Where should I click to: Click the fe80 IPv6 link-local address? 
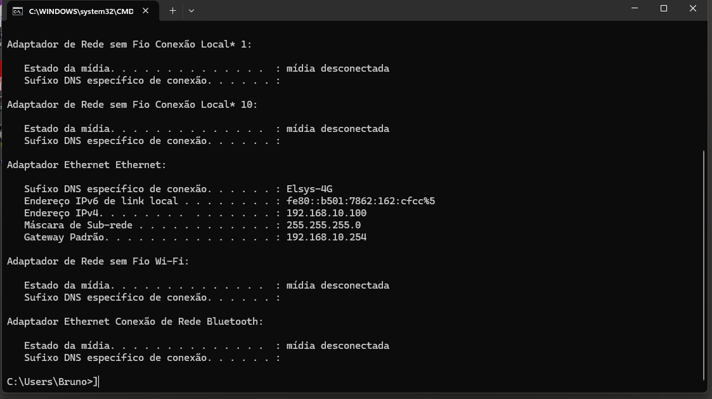(361, 201)
